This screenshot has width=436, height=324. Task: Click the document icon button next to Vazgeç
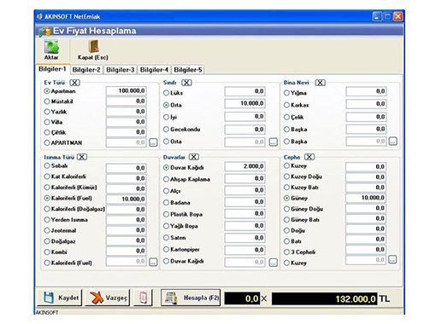[144, 298]
